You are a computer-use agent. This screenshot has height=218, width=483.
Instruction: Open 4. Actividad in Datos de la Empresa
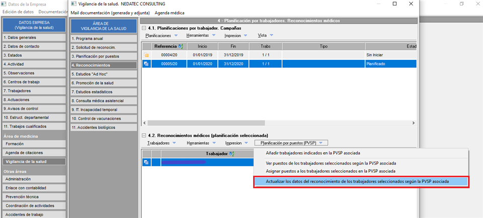[34, 64]
